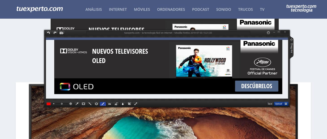The image size is (327, 139).
Task: Click the undo arrow icon
Action: pos(49,33)
